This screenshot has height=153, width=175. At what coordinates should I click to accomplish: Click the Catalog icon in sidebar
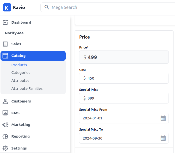[5, 56]
